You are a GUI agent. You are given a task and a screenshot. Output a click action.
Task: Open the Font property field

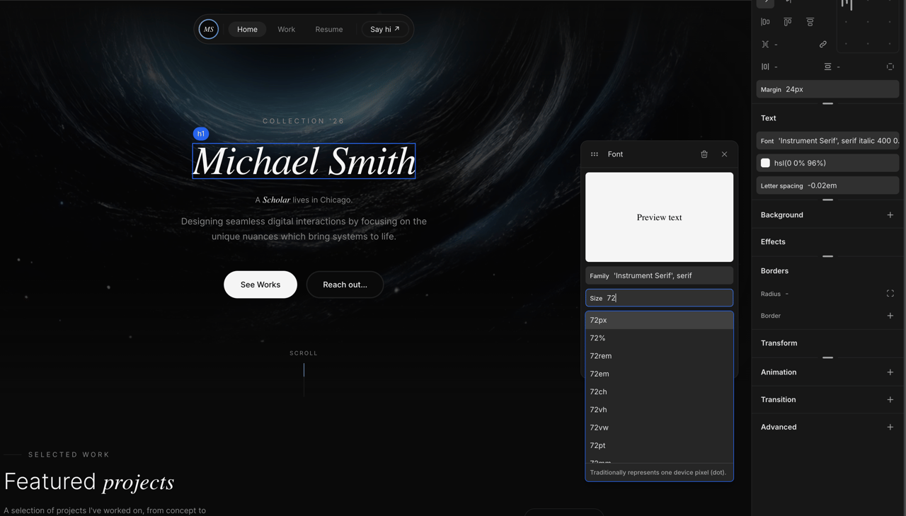[827, 141]
